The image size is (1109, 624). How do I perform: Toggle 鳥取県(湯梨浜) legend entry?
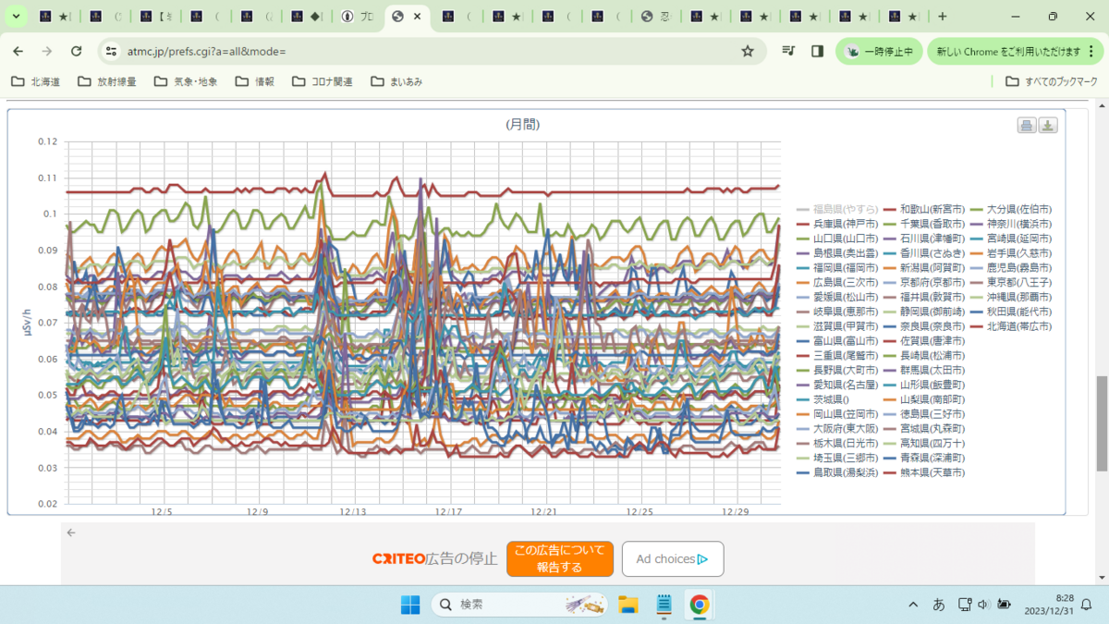835,472
